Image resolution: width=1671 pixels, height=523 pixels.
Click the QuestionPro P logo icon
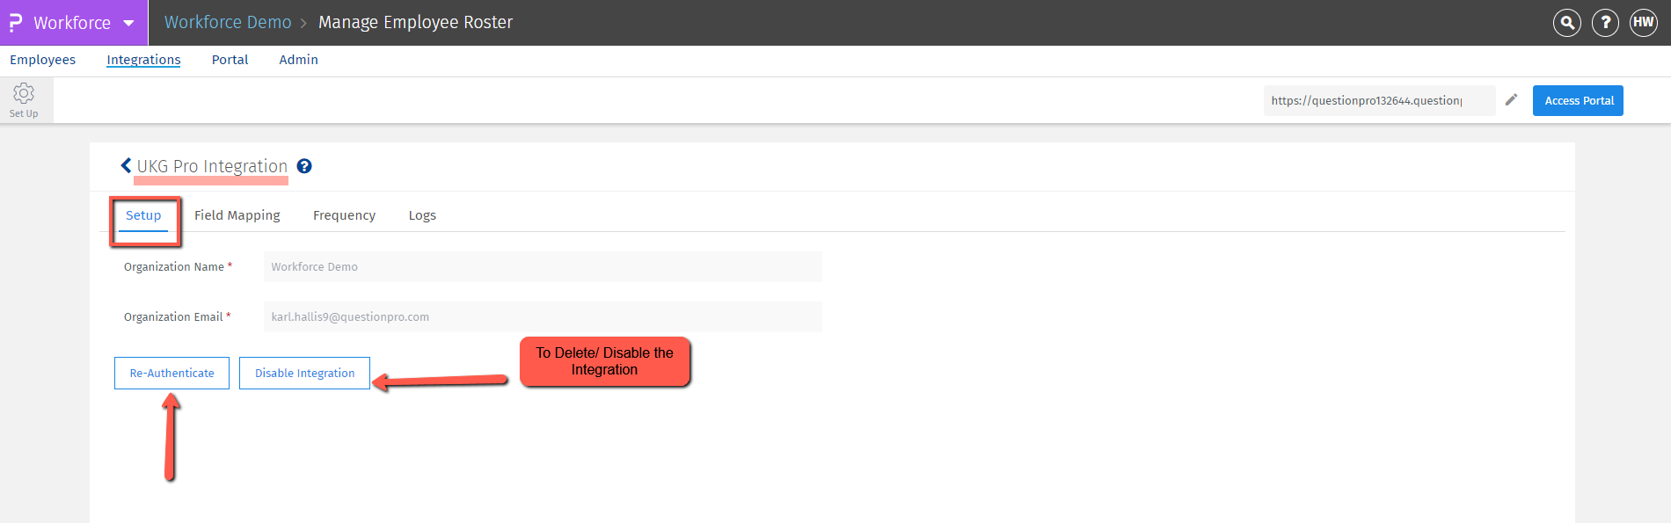click(x=16, y=23)
